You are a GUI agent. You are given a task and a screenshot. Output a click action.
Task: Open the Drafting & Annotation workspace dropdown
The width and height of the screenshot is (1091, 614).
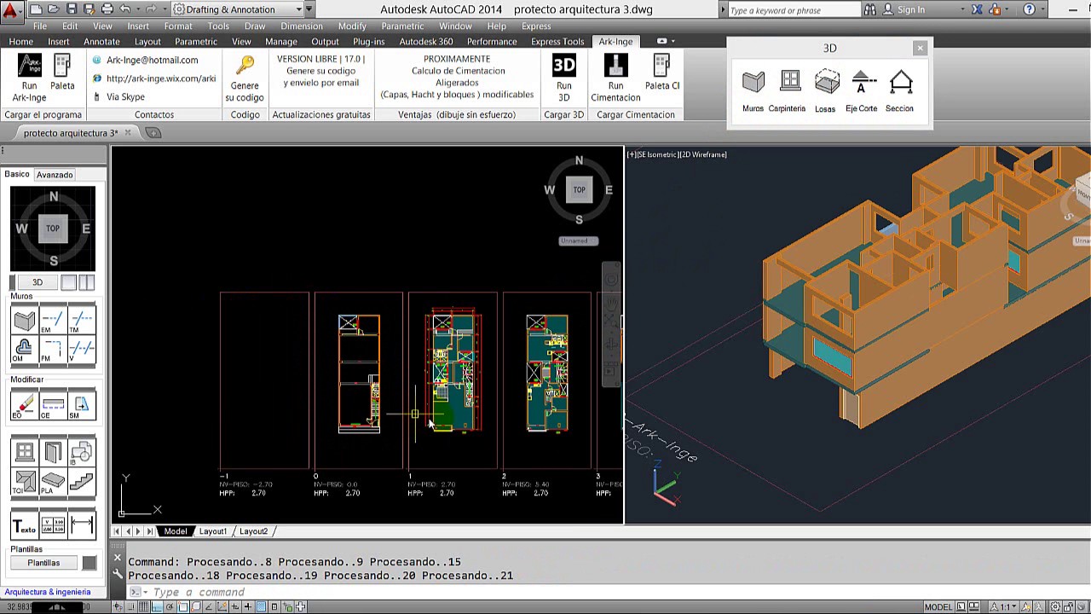coord(299,9)
